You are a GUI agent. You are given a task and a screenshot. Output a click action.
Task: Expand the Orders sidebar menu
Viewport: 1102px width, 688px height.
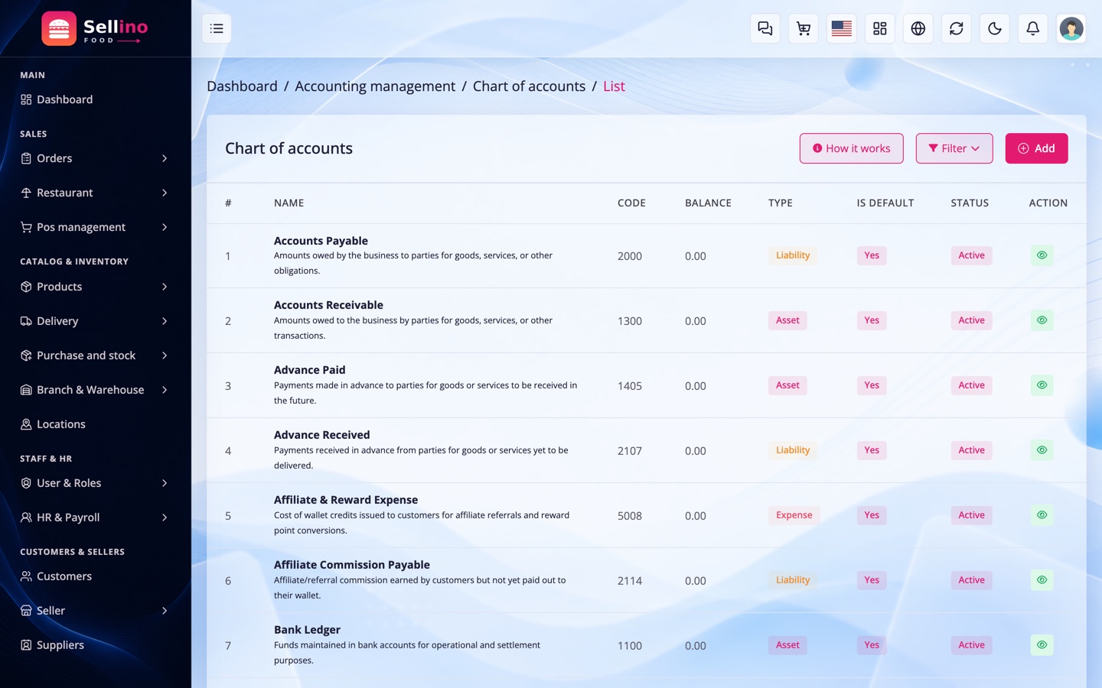click(x=95, y=158)
